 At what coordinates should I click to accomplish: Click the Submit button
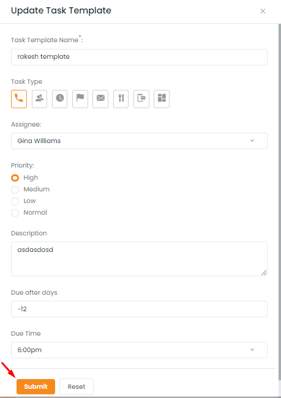pyautogui.click(x=36, y=386)
